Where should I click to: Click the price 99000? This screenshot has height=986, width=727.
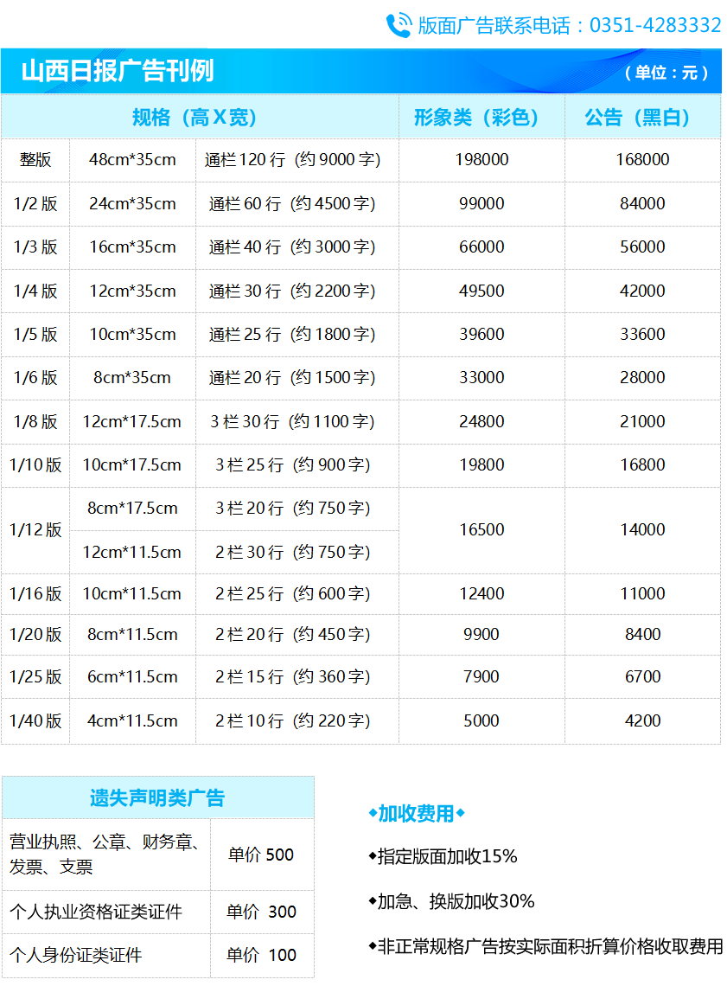click(482, 204)
